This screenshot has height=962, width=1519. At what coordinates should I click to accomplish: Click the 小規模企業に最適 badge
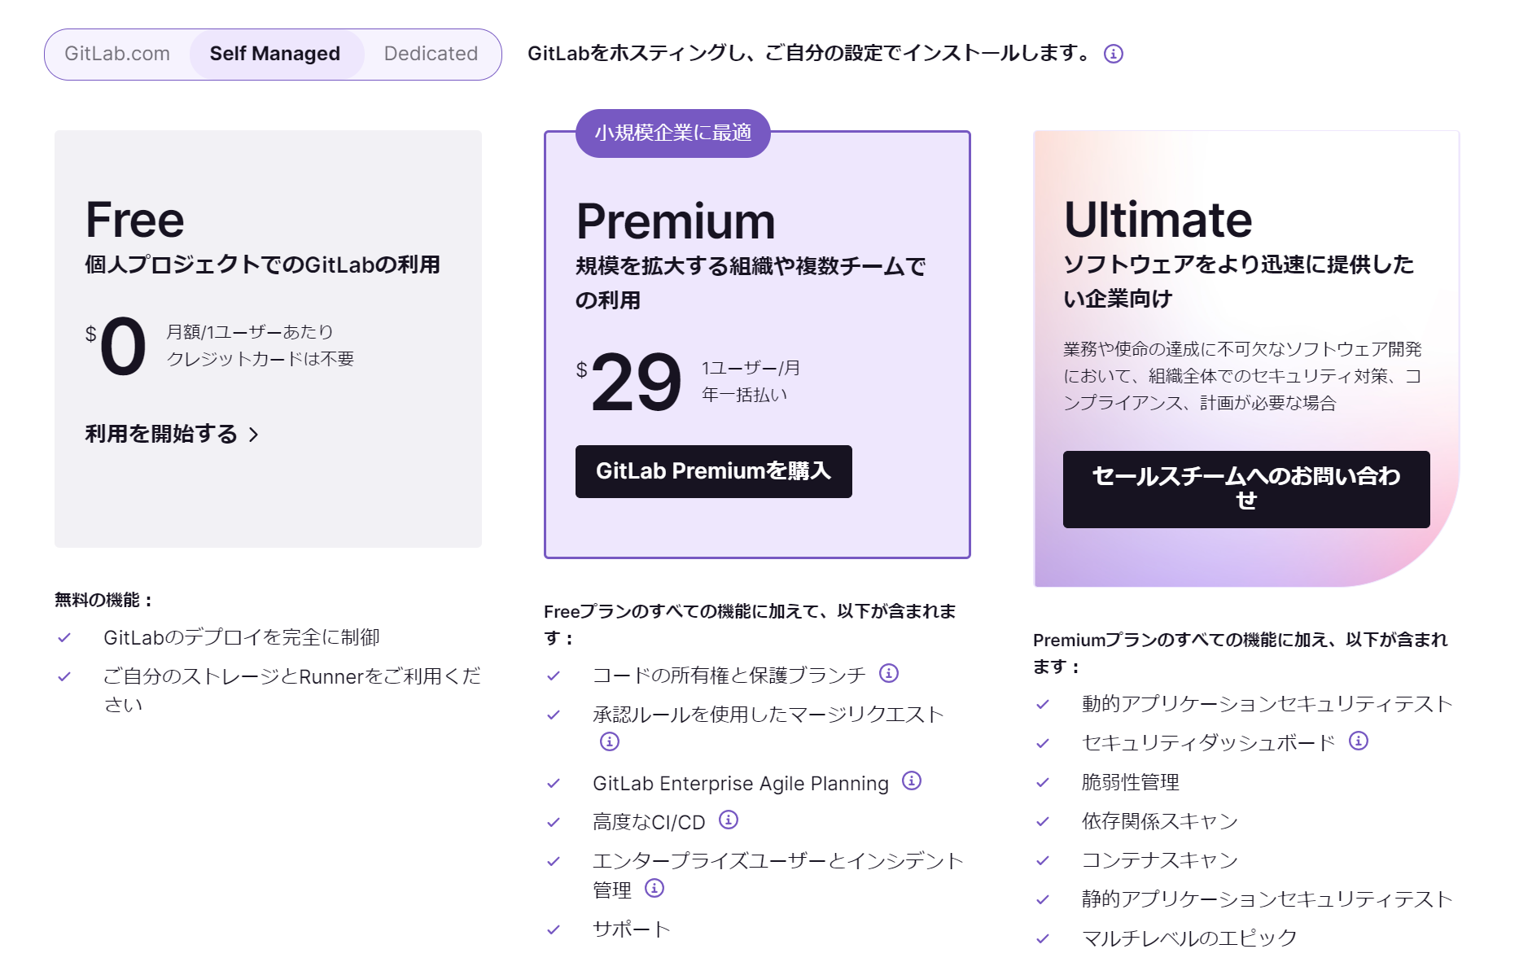click(x=673, y=133)
